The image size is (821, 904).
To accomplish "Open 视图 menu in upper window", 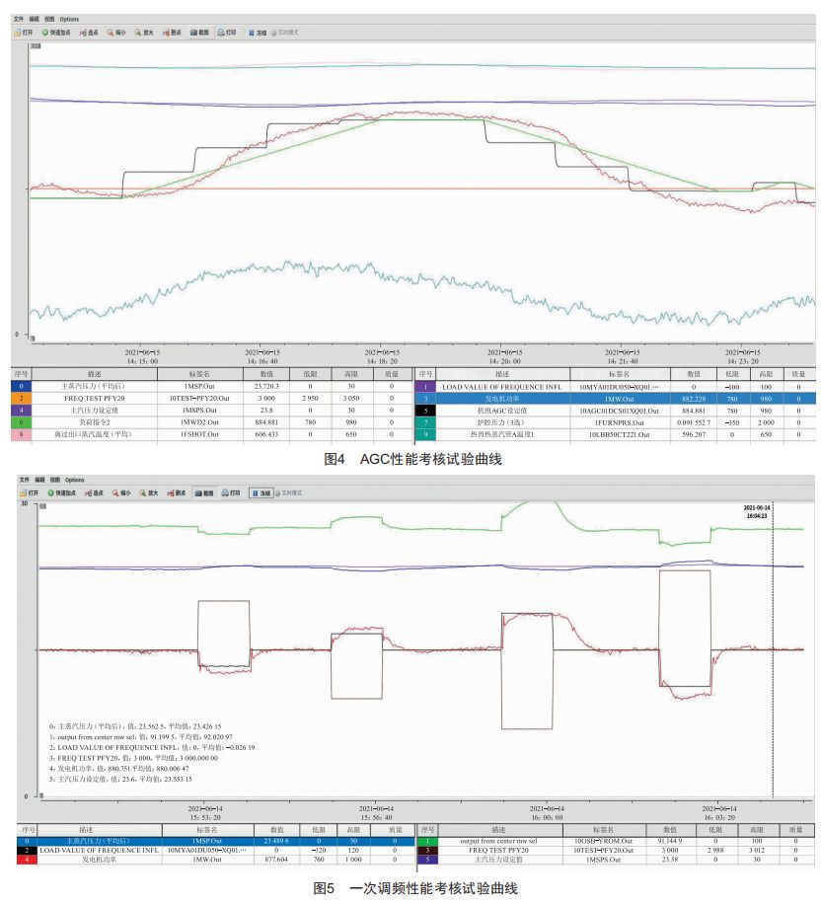I will pyautogui.click(x=50, y=19).
